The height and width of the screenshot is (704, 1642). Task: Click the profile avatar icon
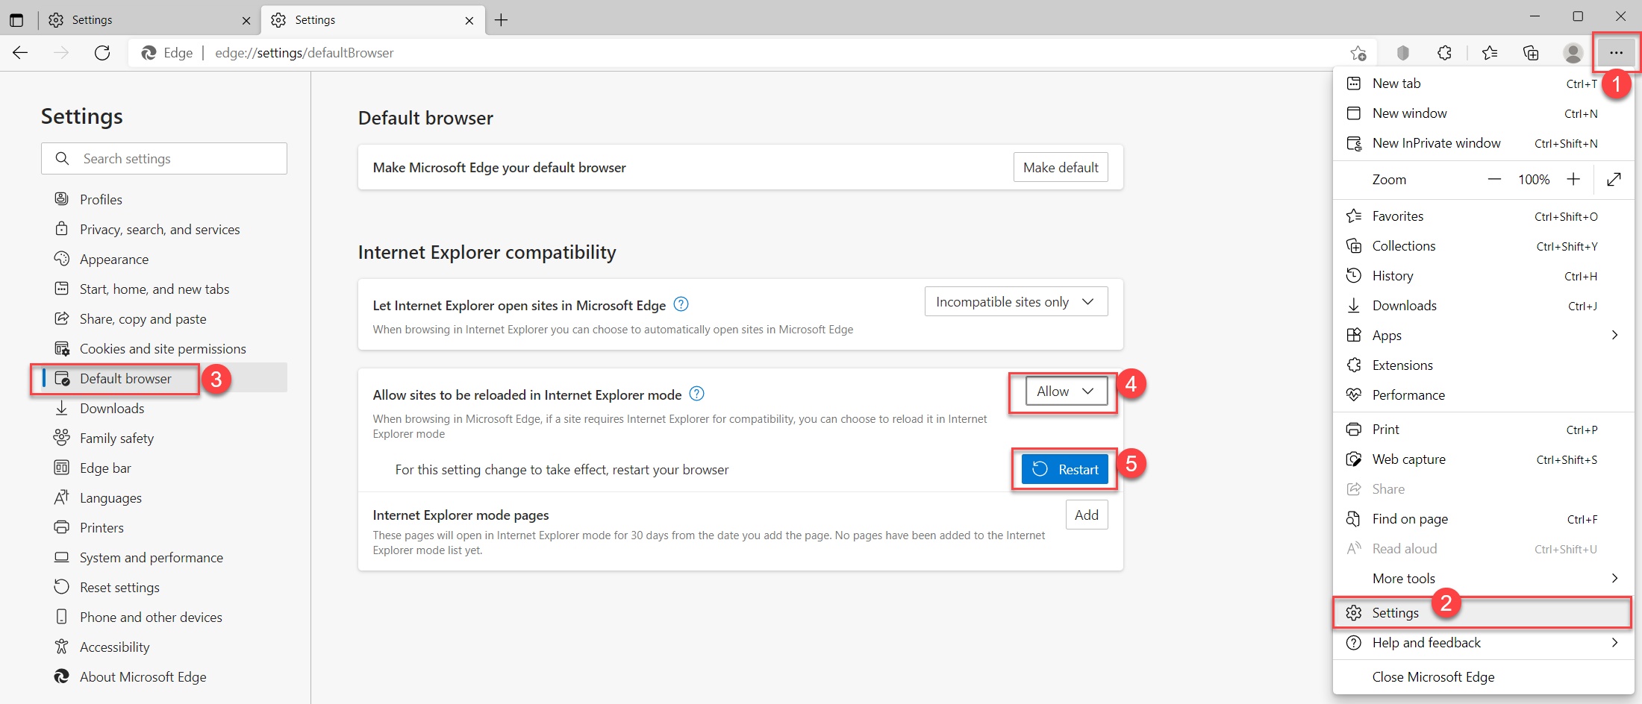pos(1573,53)
